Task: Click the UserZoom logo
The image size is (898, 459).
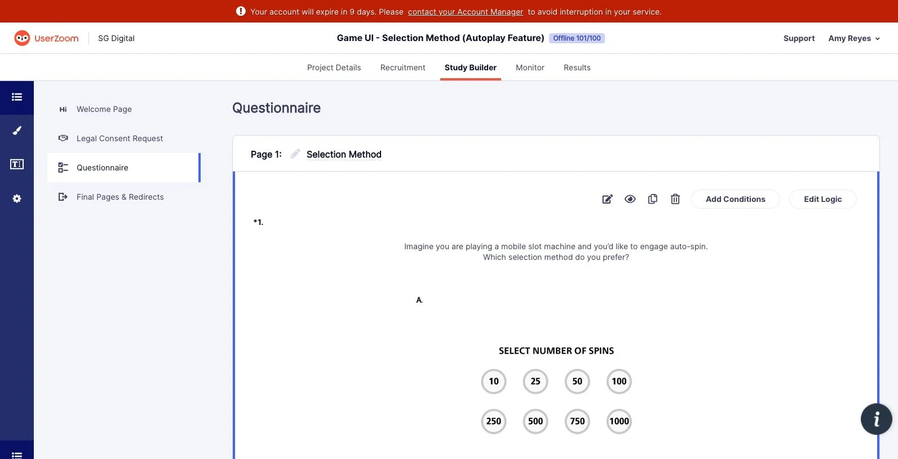Action: point(46,38)
